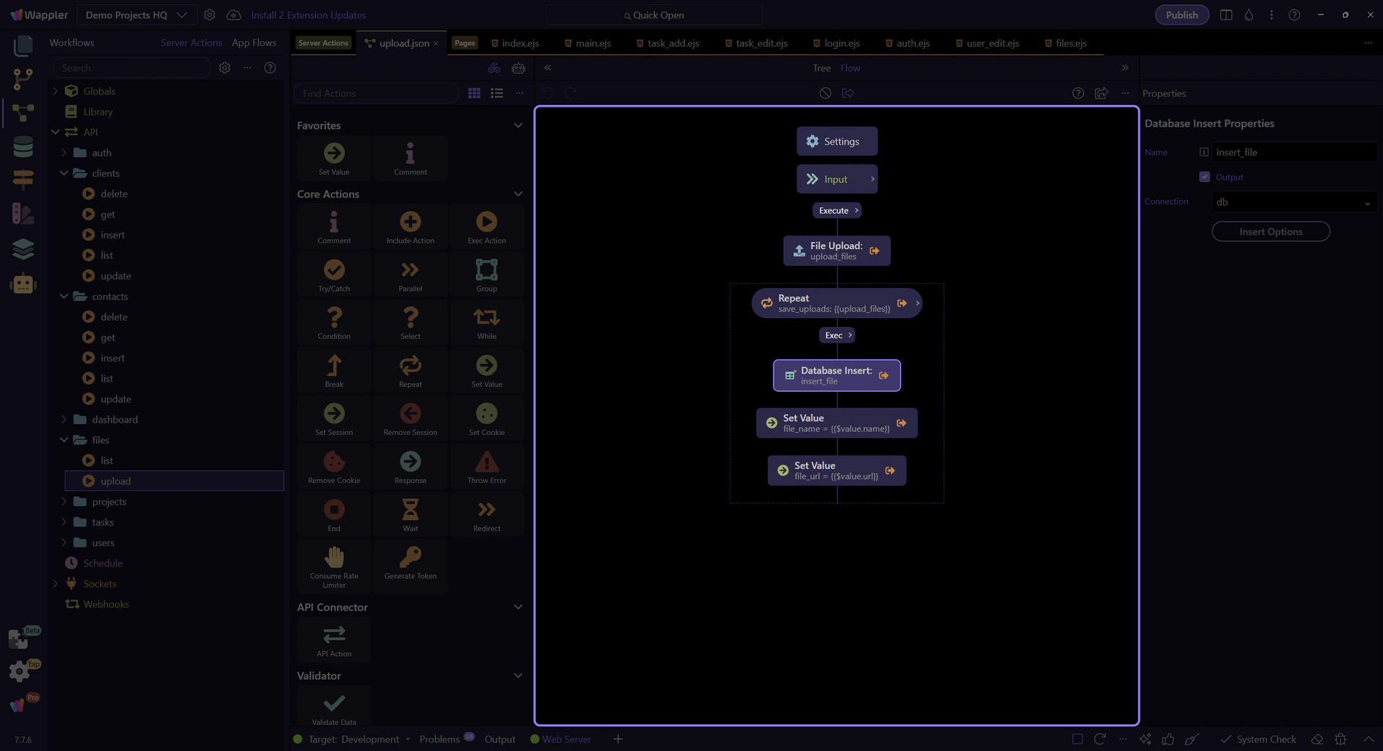
Task: Open the Connection db dropdown
Action: [1294, 202]
